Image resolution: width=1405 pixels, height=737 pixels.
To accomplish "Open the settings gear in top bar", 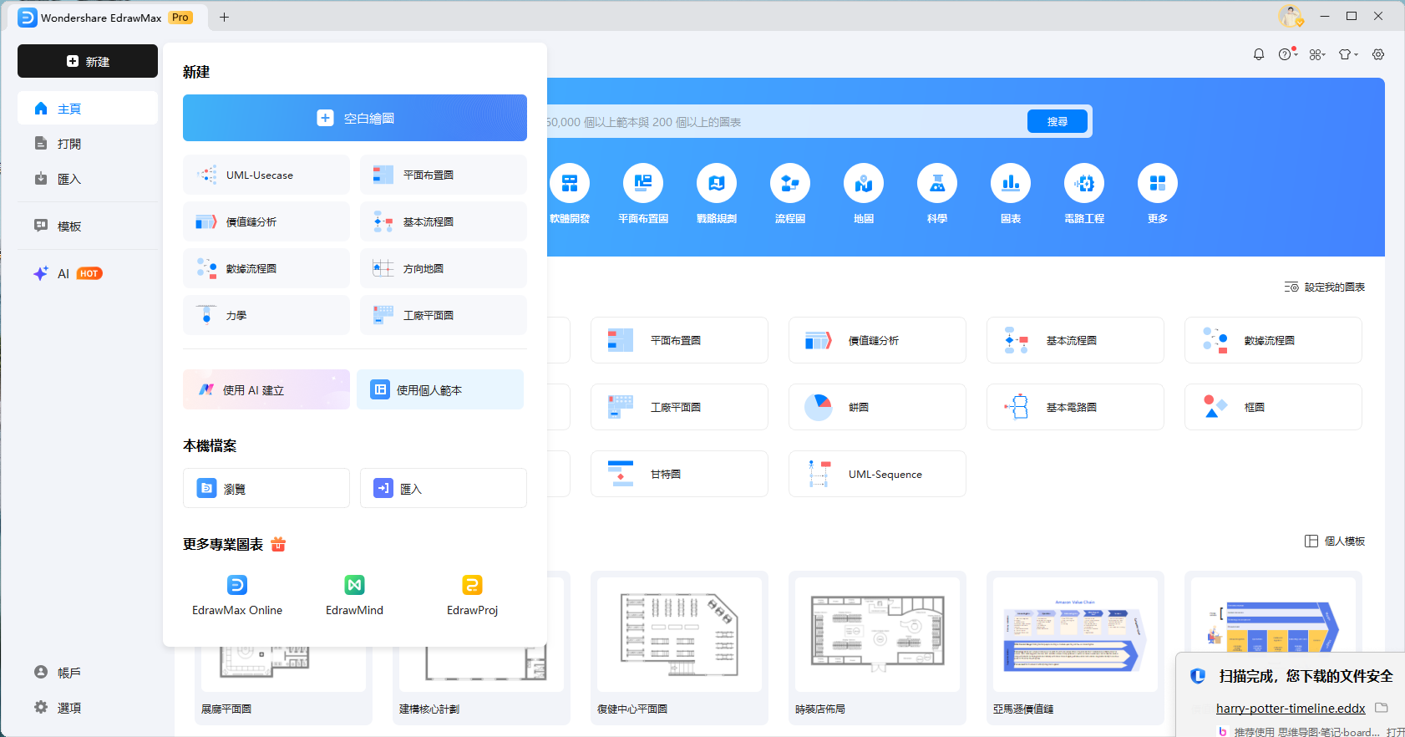I will tap(1378, 54).
